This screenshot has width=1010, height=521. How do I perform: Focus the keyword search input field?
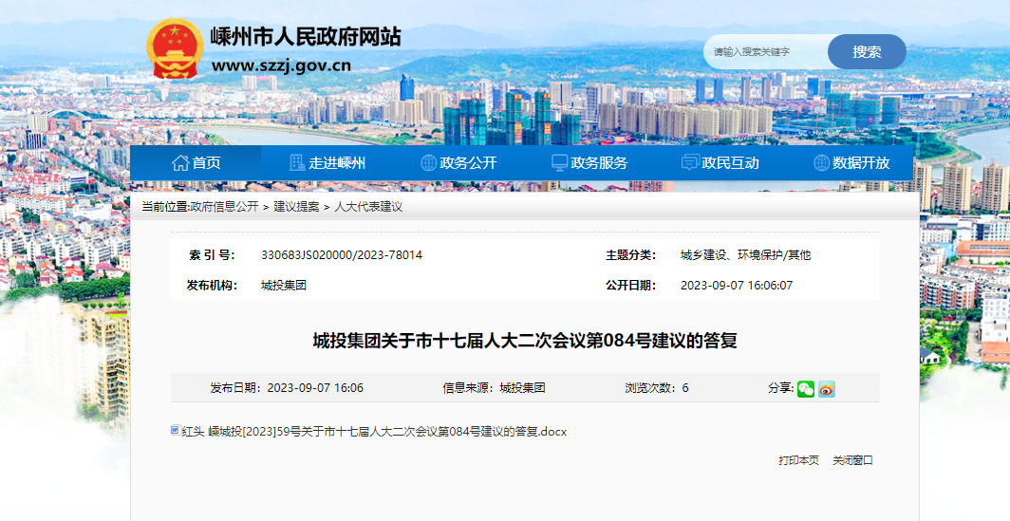(x=765, y=51)
